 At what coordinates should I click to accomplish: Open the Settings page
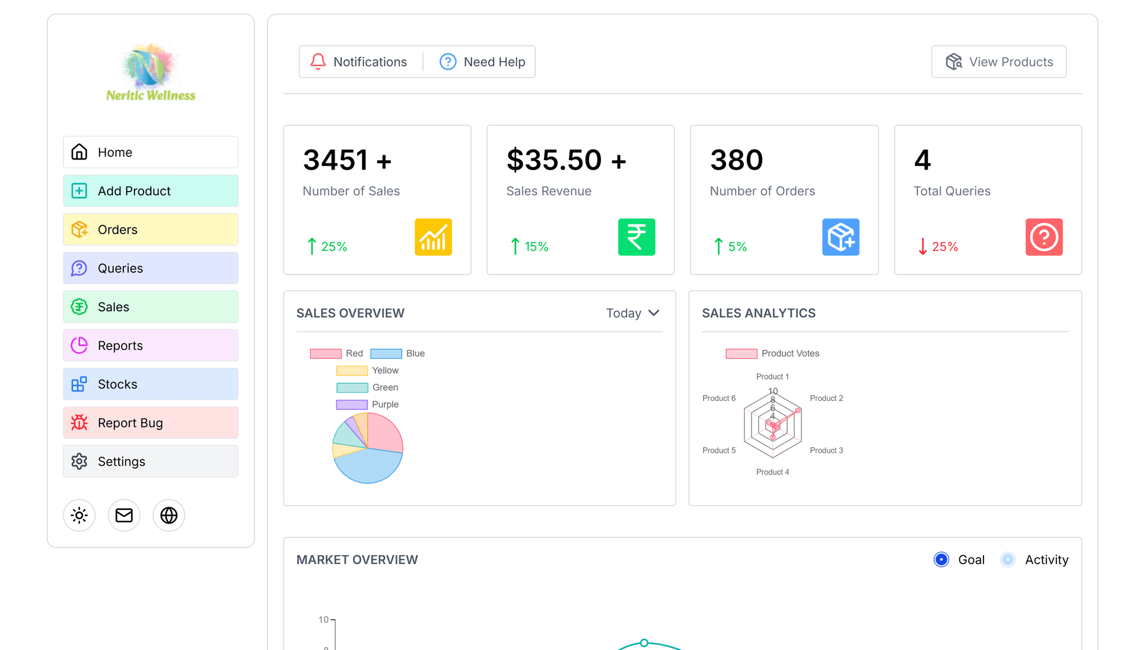tap(151, 461)
